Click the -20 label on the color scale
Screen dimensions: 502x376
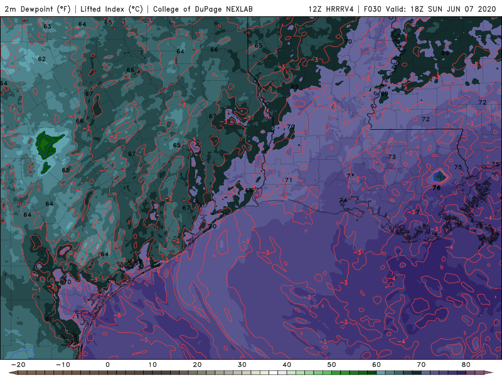click(x=18, y=365)
